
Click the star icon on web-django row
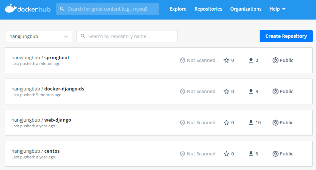pyautogui.click(x=226, y=123)
